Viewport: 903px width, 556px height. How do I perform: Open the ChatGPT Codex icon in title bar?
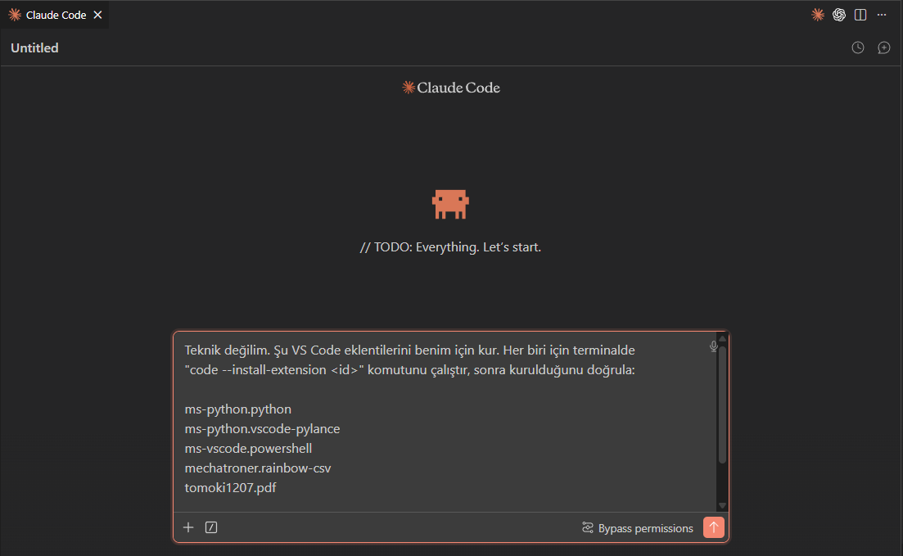[839, 15]
